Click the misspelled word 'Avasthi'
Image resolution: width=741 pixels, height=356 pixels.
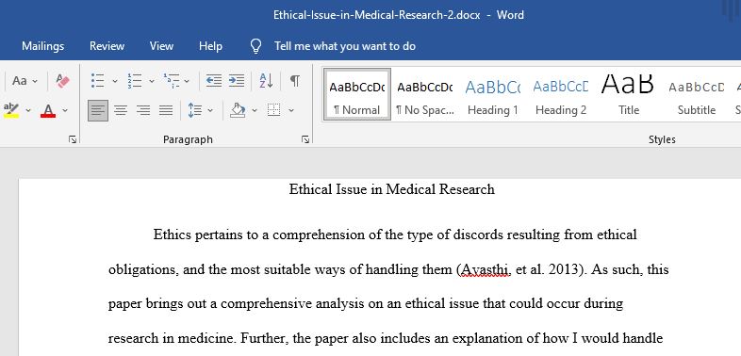tap(486, 269)
